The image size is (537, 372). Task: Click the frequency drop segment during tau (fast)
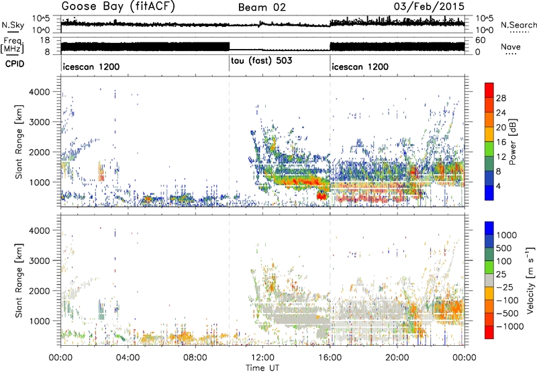pos(279,50)
